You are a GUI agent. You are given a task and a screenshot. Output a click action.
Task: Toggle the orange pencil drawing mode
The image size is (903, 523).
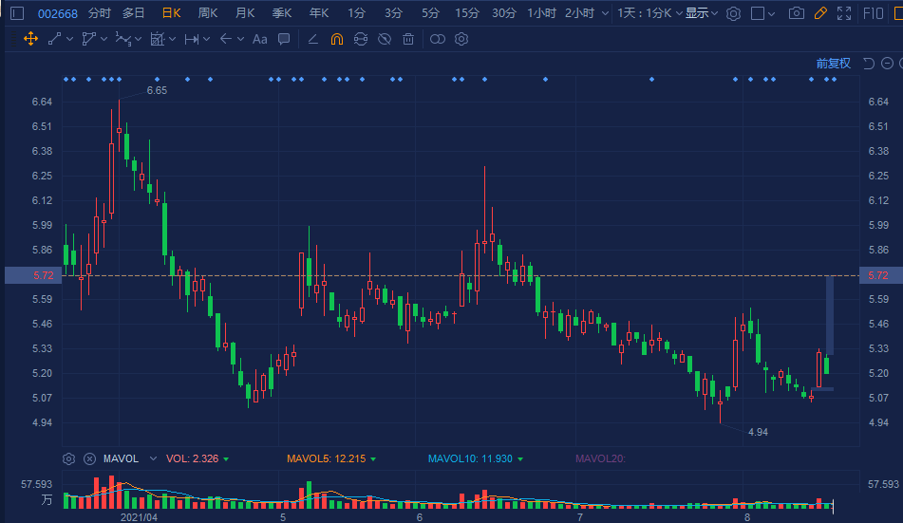(820, 13)
